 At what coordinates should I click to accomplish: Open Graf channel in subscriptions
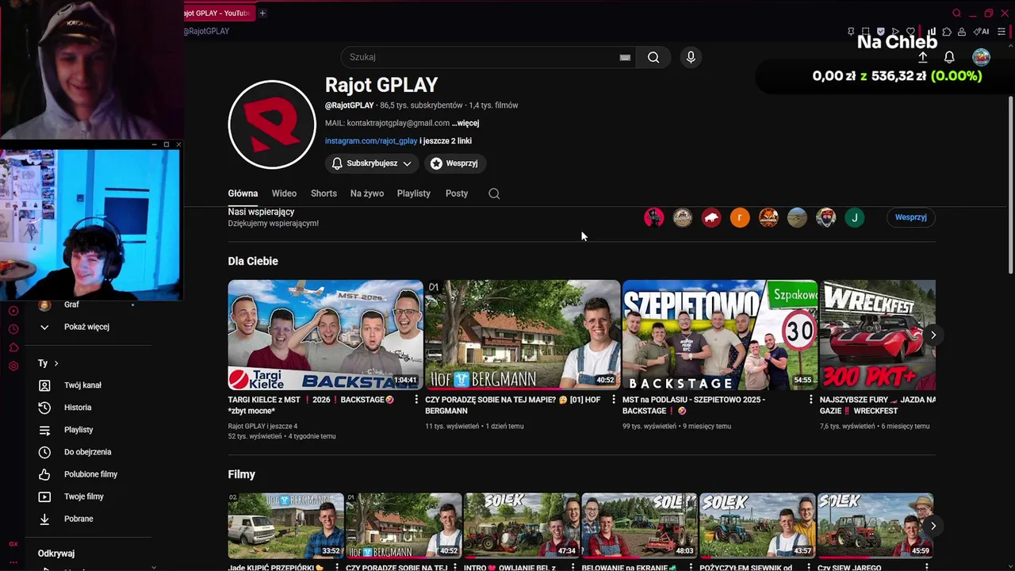[71, 305]
